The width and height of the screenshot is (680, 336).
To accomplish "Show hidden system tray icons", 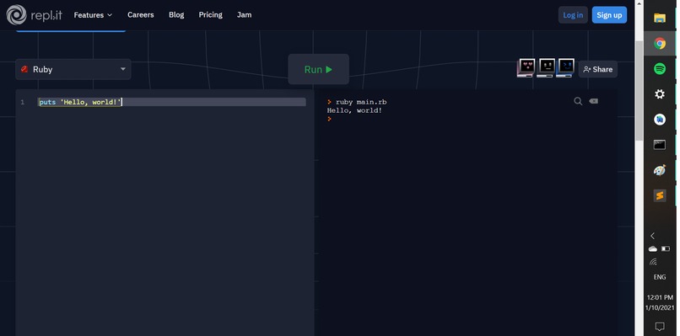I will pyautogui.click(x=652, y=236).
